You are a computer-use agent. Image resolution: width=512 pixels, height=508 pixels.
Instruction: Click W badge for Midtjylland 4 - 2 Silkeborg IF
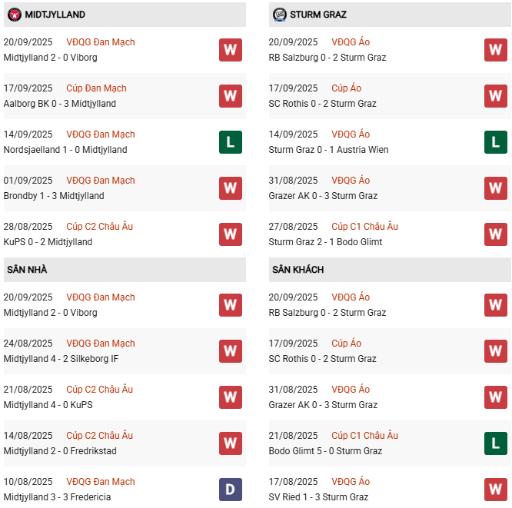230,351
